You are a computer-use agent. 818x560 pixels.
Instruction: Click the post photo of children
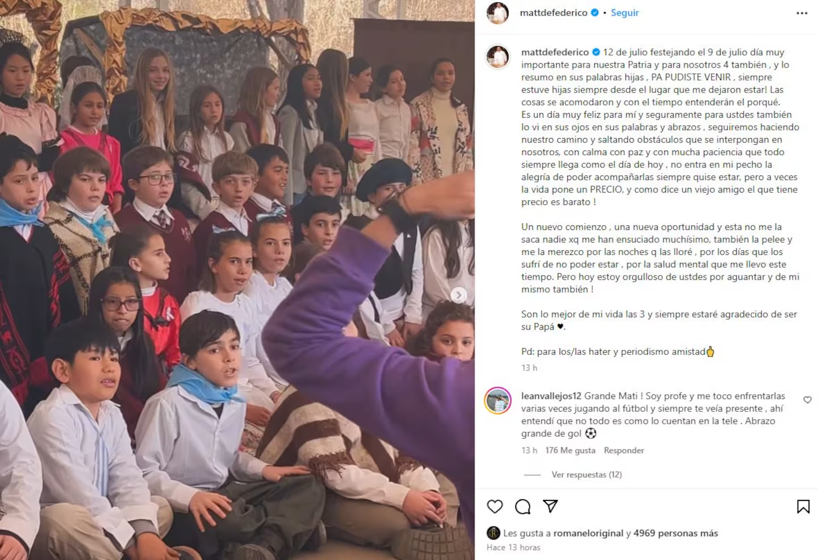pos(237,280)
